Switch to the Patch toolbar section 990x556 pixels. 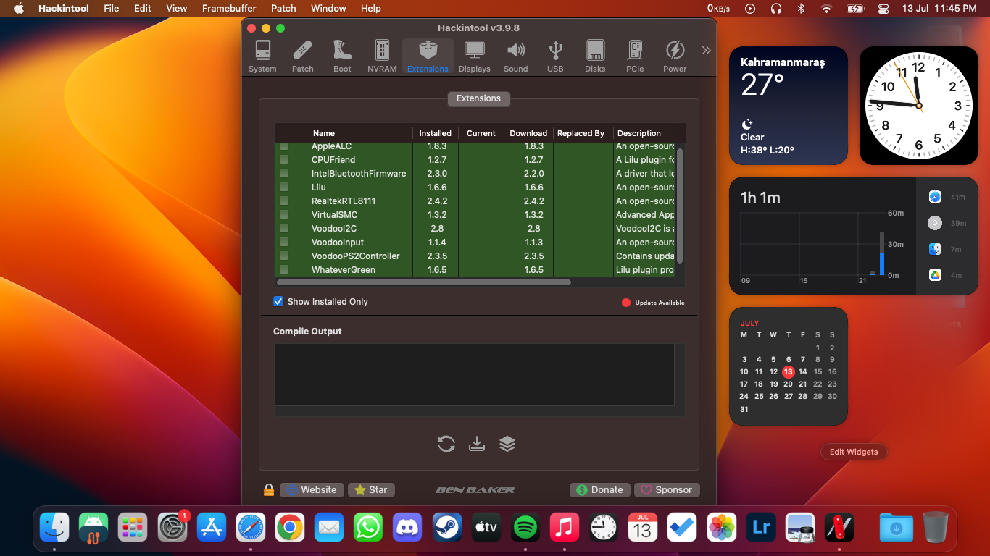[x=302, y=56]
